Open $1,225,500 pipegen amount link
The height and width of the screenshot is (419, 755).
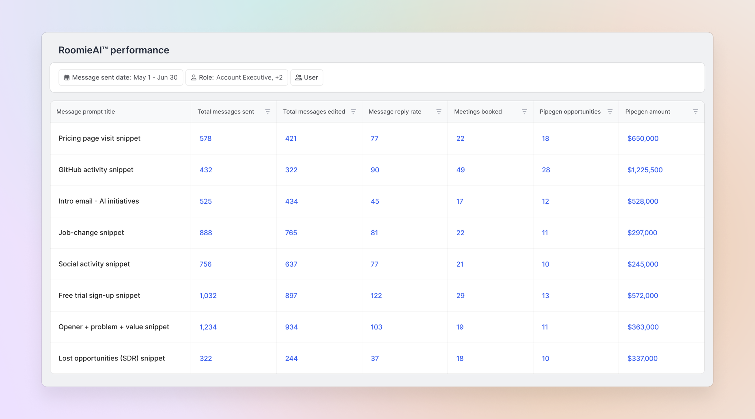645,170
